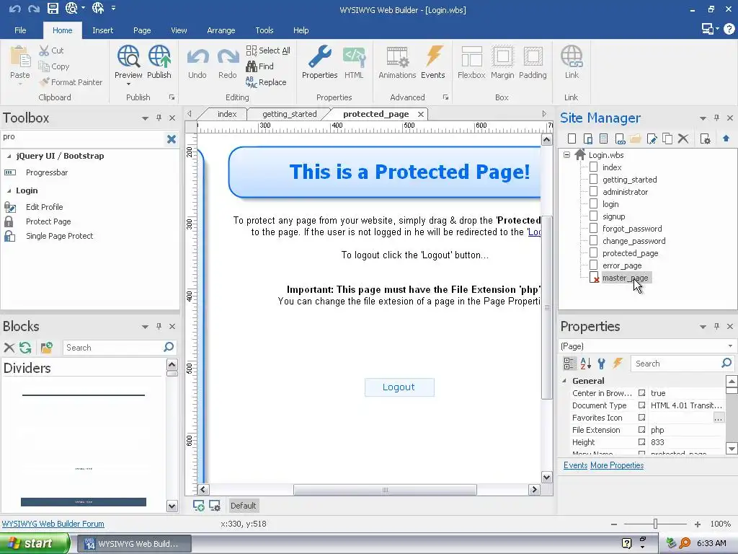Toggle the Document Type property marker
This screenshot has height=554, width=738.
point(641,405)
